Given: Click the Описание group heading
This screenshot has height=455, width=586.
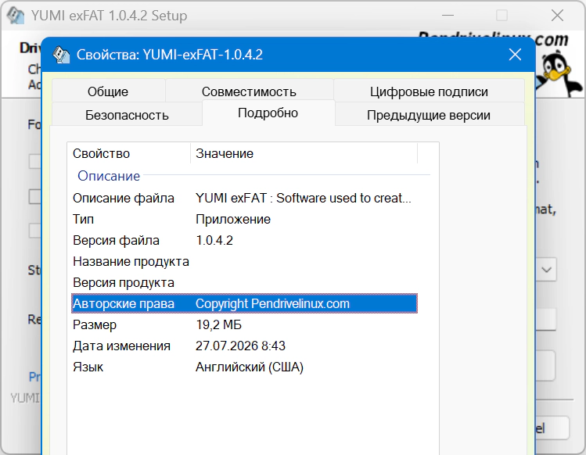Looking at the screenshot, I should pos(109,176).
